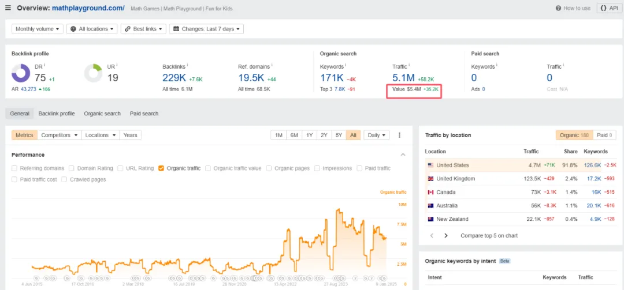Open the 171K organic Keywords value
The height and width of the screenshot is (290, 624).
click(x=332, y=77)
